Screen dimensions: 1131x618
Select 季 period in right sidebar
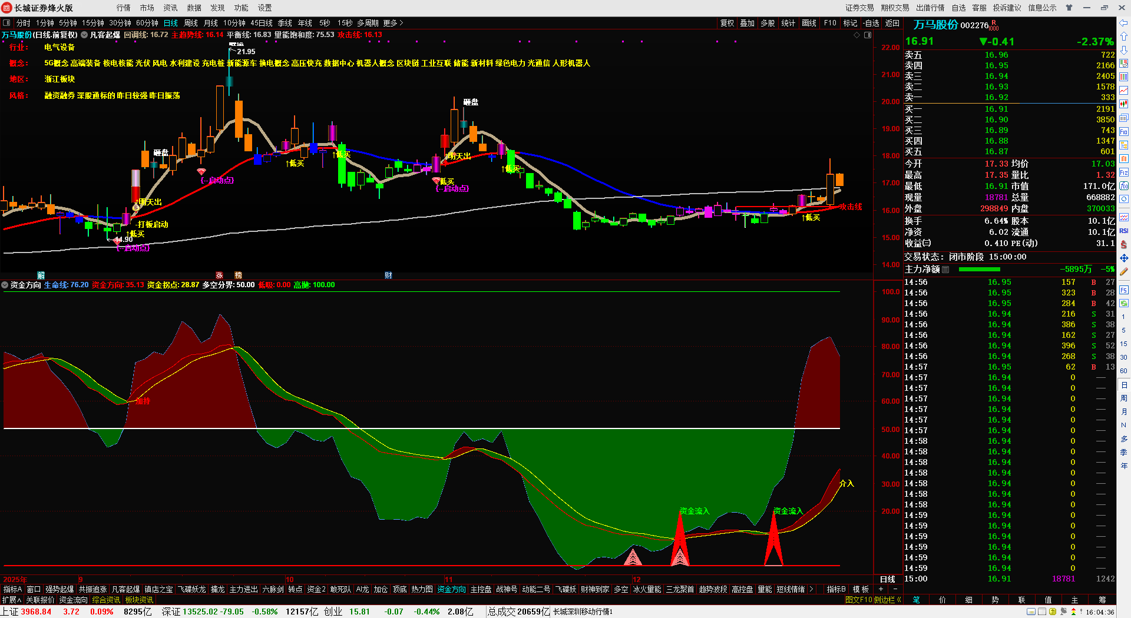coord(1124,453)
